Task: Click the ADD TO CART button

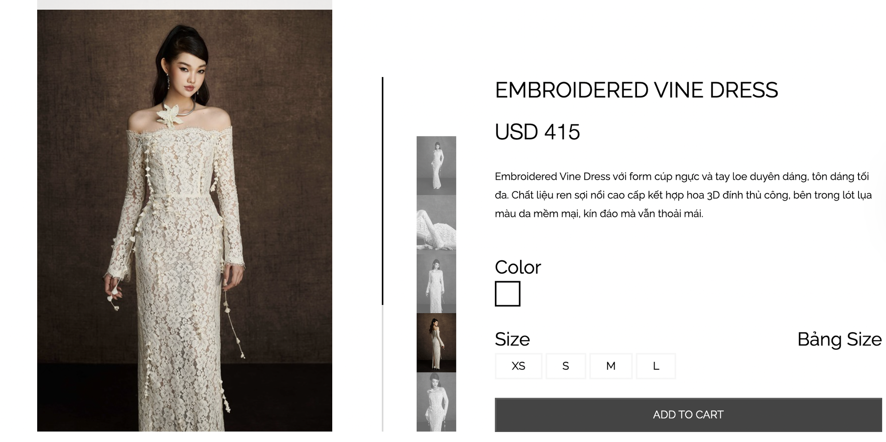Action: 688,415
